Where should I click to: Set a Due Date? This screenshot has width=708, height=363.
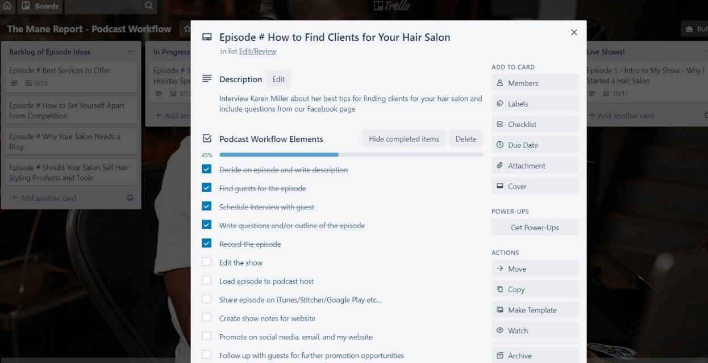coord(535,145)
